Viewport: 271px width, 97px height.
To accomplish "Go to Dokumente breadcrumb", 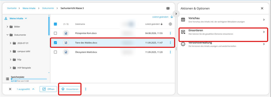I will [48, 8].
